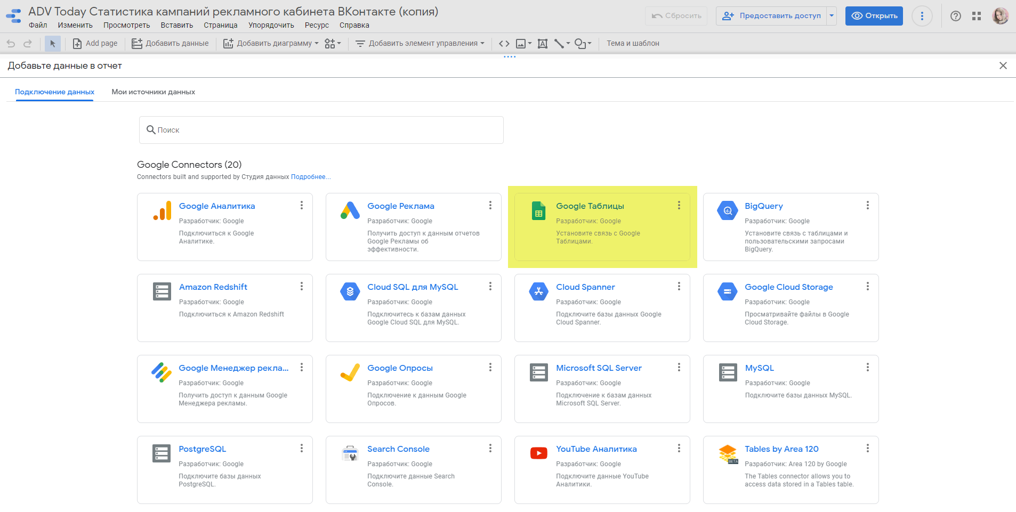Click the Открыть button
Image resolution: width=1016 pixels, height=512 pixels.
point(874,16)
